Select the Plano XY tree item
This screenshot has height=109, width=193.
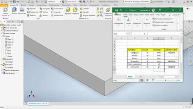9,45
